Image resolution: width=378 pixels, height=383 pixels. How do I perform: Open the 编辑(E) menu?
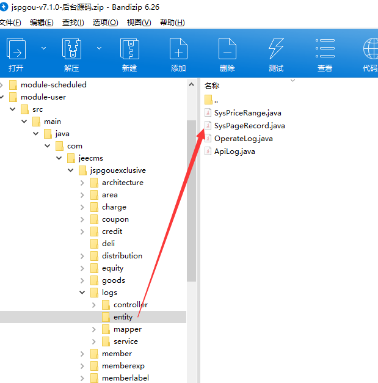click(42, 23)
